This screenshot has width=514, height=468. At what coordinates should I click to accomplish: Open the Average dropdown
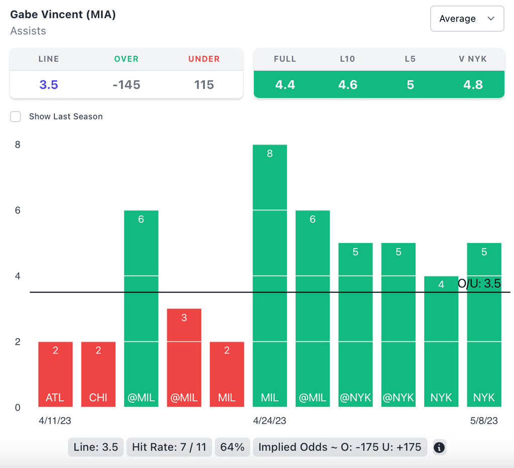(x=467, y=19)
